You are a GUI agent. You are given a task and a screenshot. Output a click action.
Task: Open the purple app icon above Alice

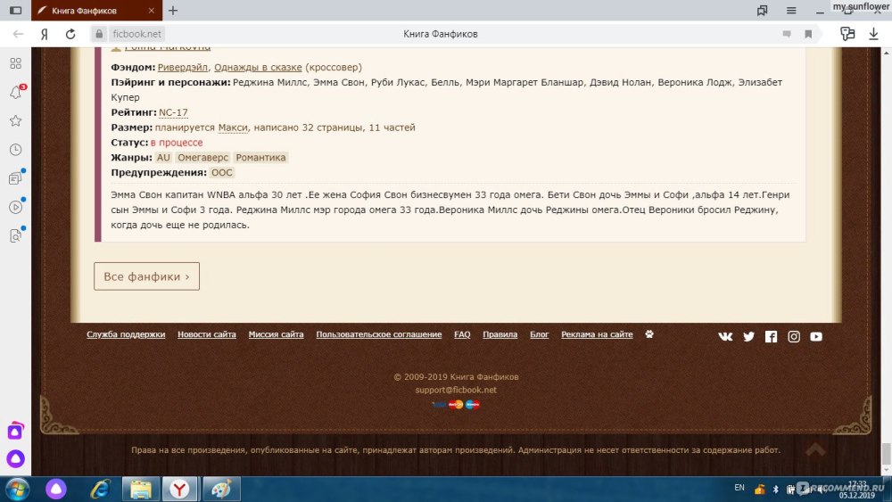pyautogui.click(x=15, y=431)
